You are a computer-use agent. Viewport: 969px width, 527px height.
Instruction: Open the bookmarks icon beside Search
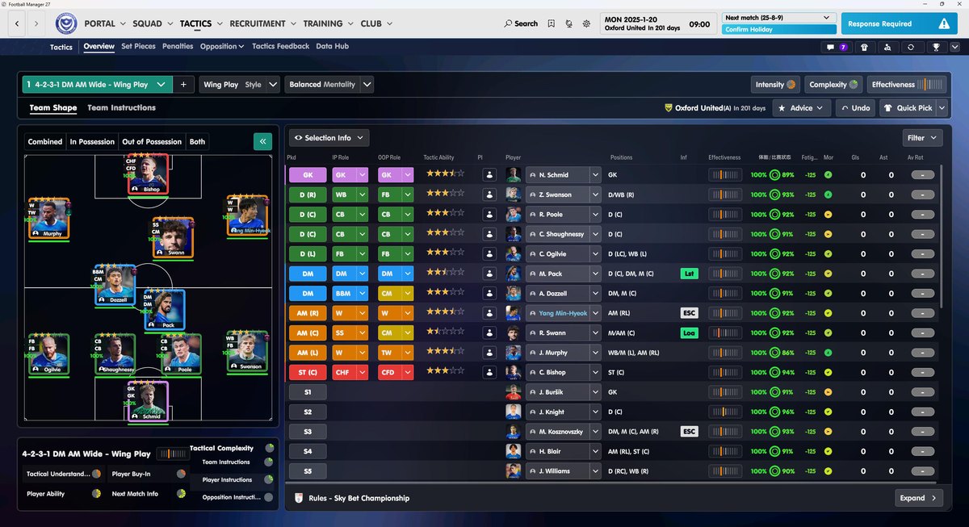551,24
